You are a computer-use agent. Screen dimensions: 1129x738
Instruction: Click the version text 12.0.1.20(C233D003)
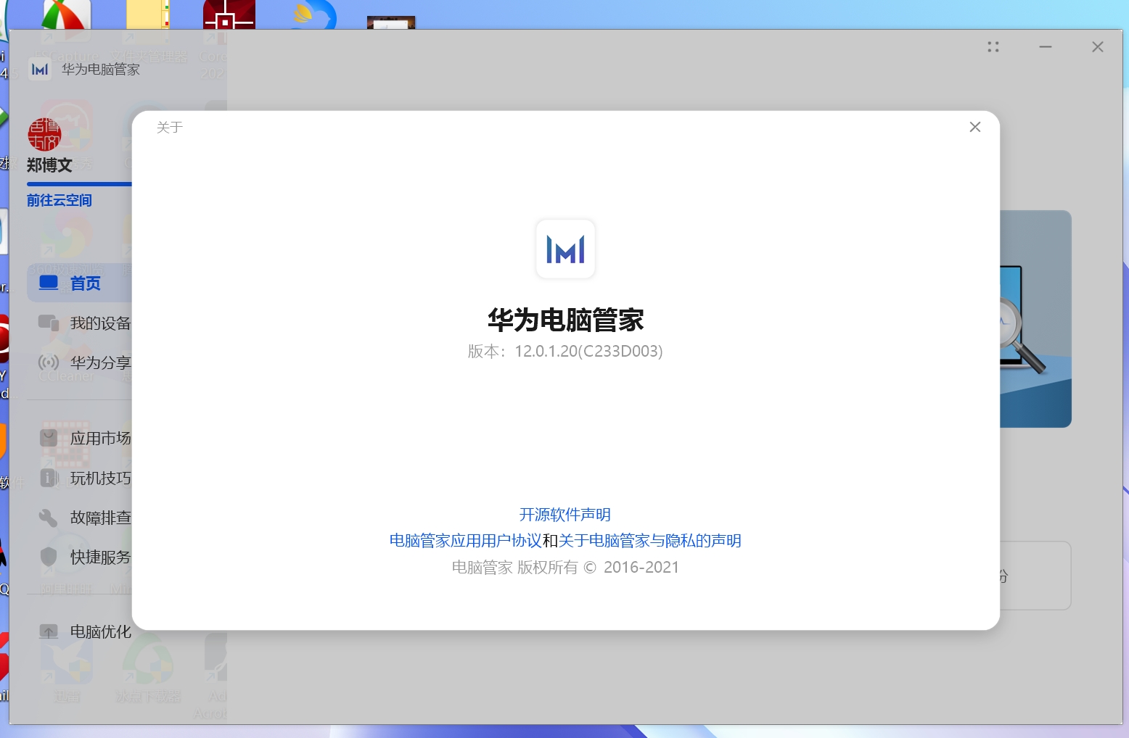[588, 352]
